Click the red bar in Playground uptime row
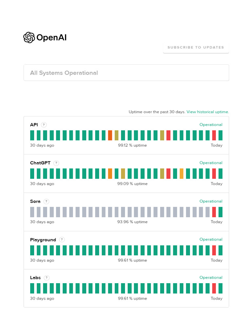 click(x=214, y=250)
